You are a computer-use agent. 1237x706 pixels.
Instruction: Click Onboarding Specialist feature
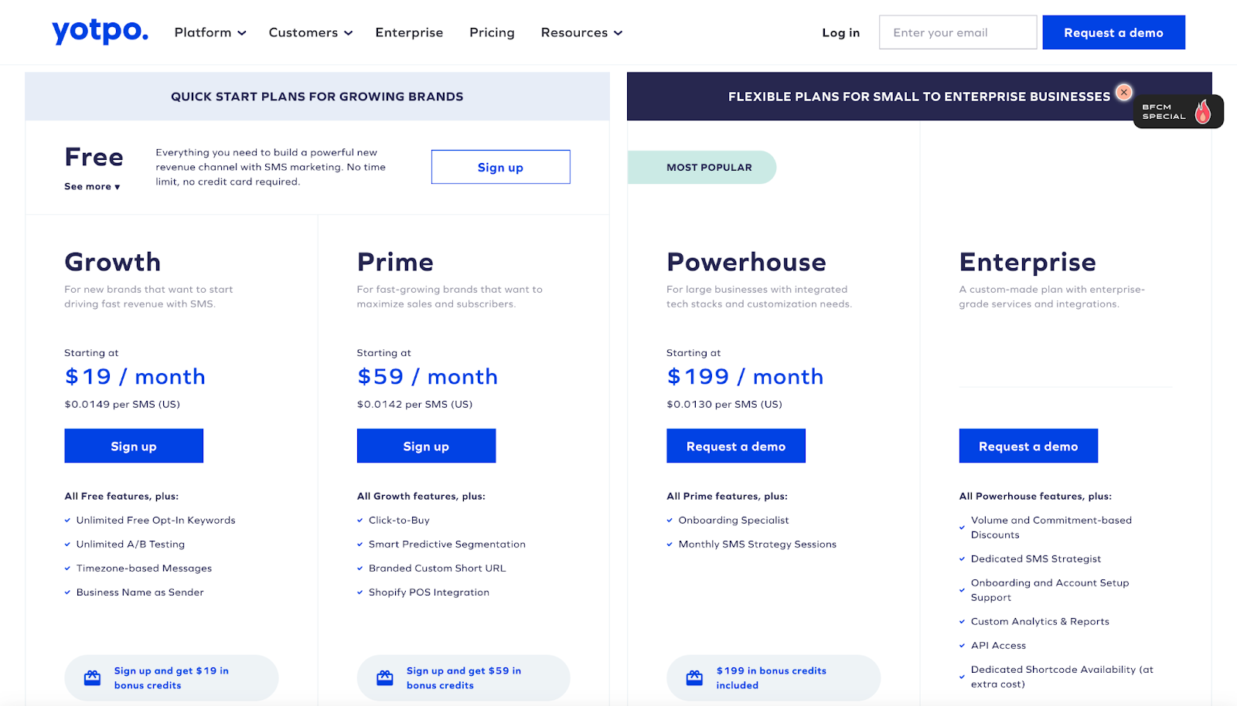coord(734,520)
